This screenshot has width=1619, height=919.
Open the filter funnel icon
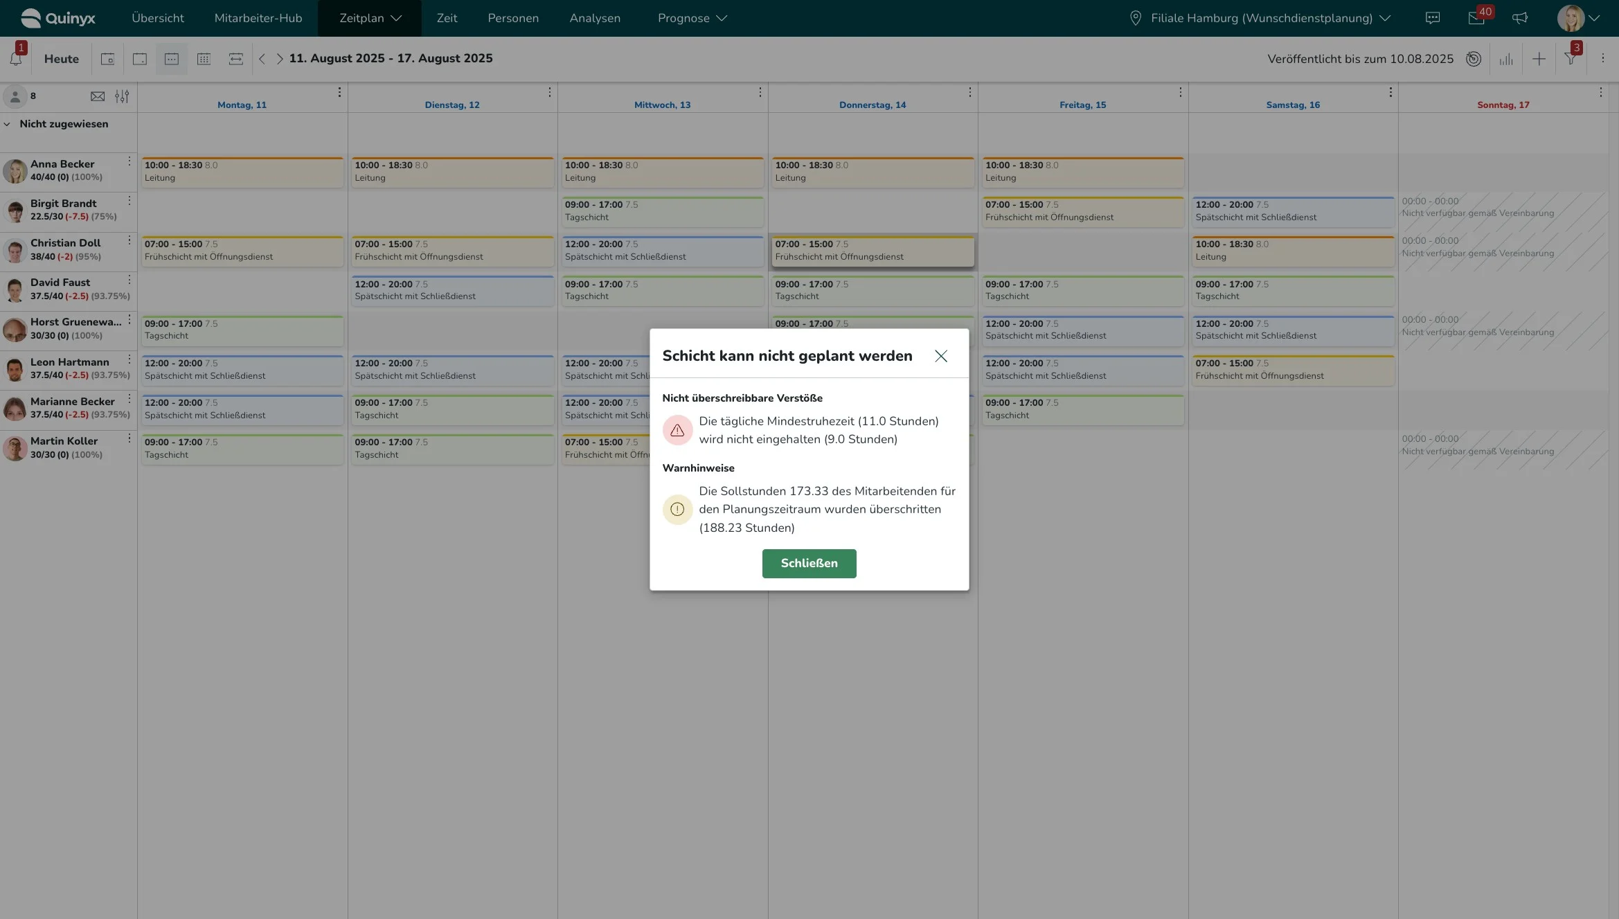point(1571,60)
